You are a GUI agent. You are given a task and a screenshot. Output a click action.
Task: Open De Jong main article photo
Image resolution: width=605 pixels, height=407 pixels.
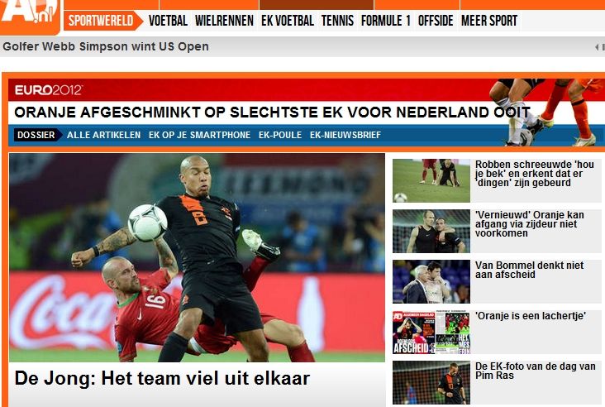coord(197,257)
